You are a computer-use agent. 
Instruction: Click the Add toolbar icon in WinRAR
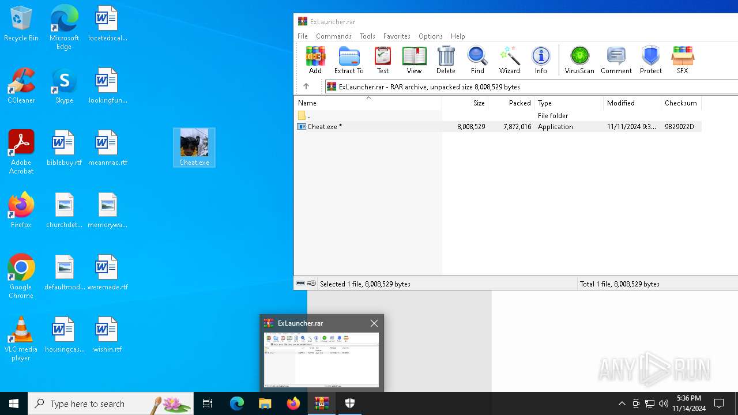tap(315, 61)
